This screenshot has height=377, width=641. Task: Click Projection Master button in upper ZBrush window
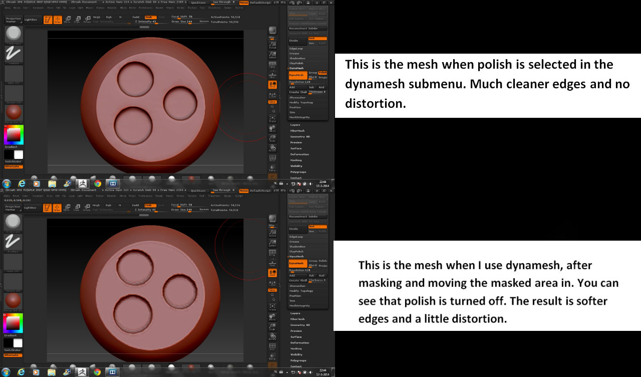13,20
